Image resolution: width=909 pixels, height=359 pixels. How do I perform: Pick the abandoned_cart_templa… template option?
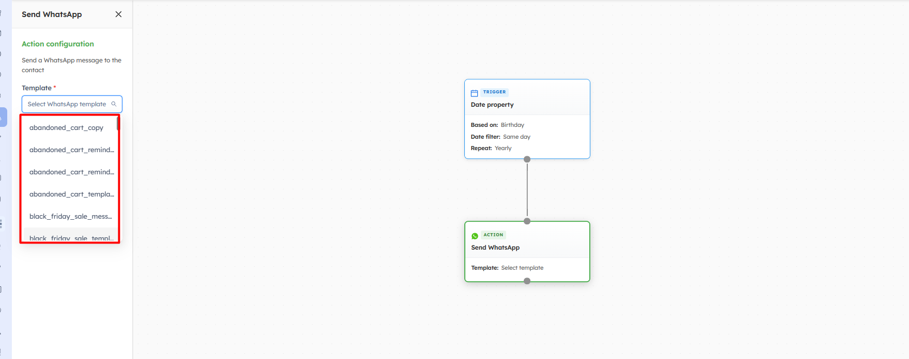[71, 194]
